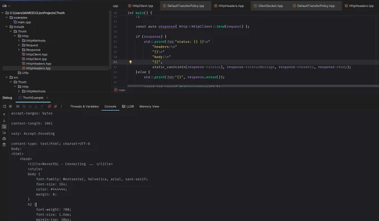Close the ThothExample debug tab
379x221 pixels.
click(x=47, y=98)
